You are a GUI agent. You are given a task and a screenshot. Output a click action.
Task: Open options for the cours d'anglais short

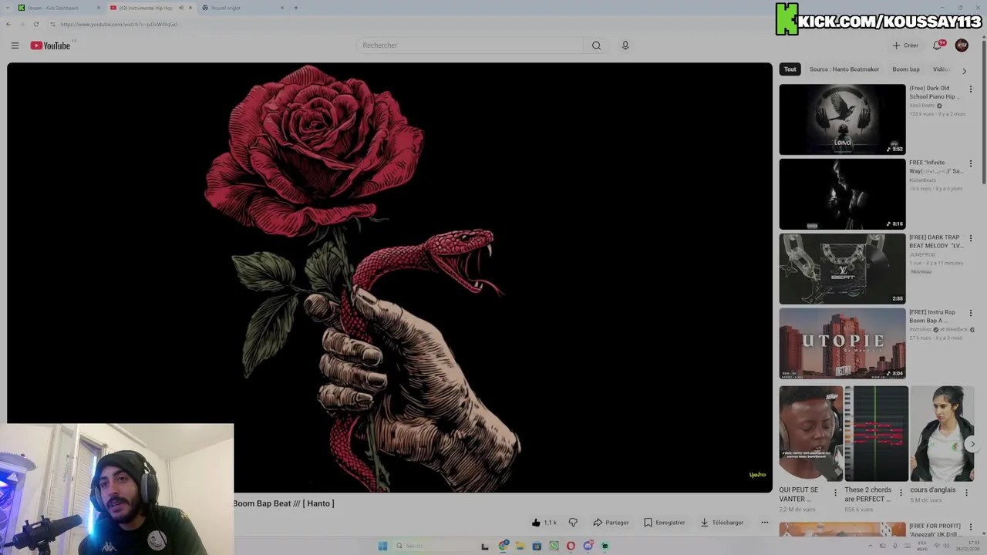(966, 493)
